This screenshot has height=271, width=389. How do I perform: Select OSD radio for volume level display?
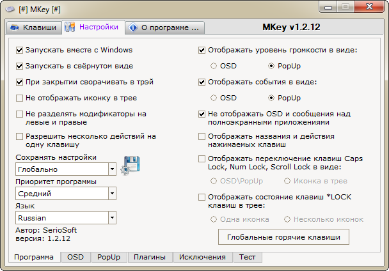pyautogui.click(x=214, y=66)
